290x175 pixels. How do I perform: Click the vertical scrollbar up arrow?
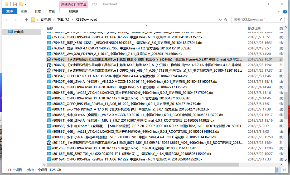point(286,27)
